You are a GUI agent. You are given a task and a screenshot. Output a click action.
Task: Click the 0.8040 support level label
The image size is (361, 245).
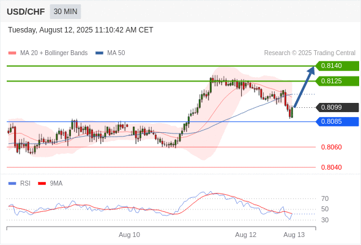331,167
